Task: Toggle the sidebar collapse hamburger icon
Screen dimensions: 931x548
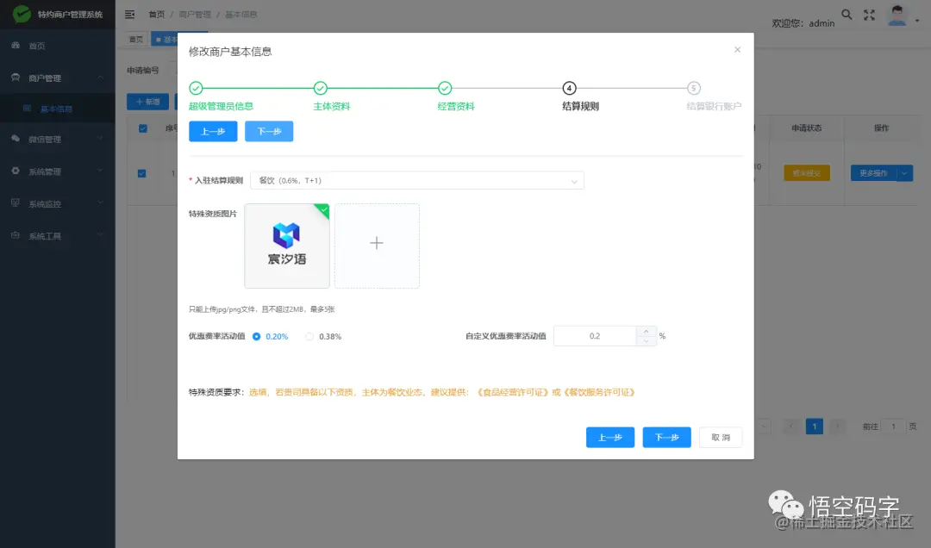Action: (x=129, y=15)
